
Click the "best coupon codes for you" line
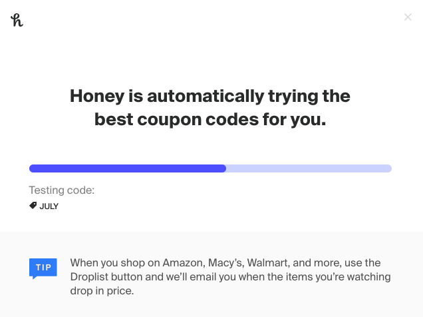coord(210,119)
